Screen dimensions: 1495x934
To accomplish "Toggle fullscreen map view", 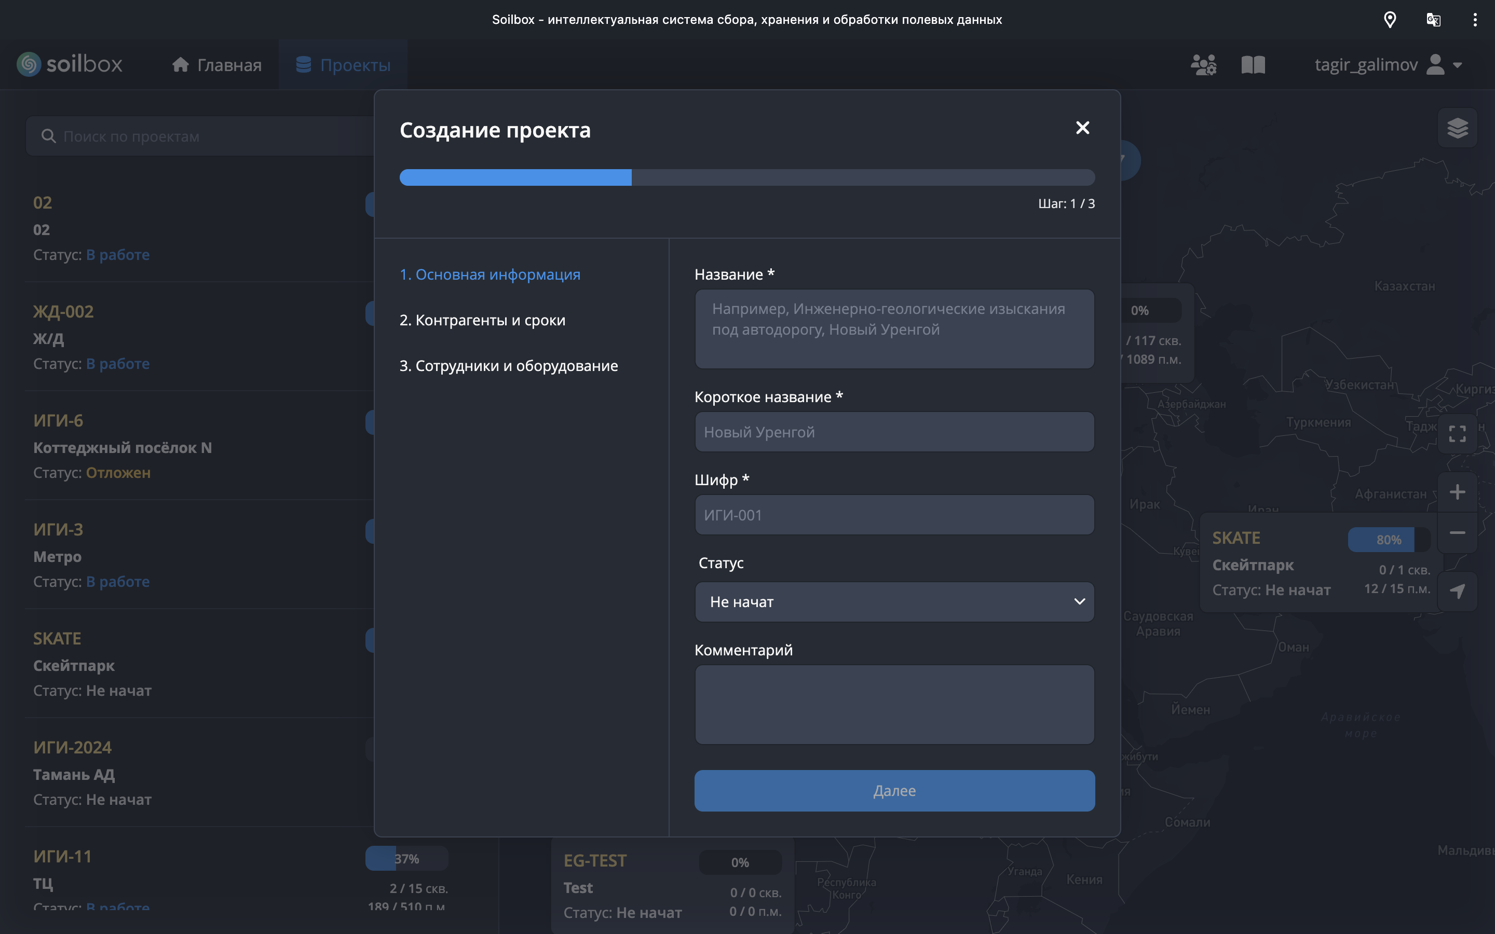I will tap(1457, 434).
